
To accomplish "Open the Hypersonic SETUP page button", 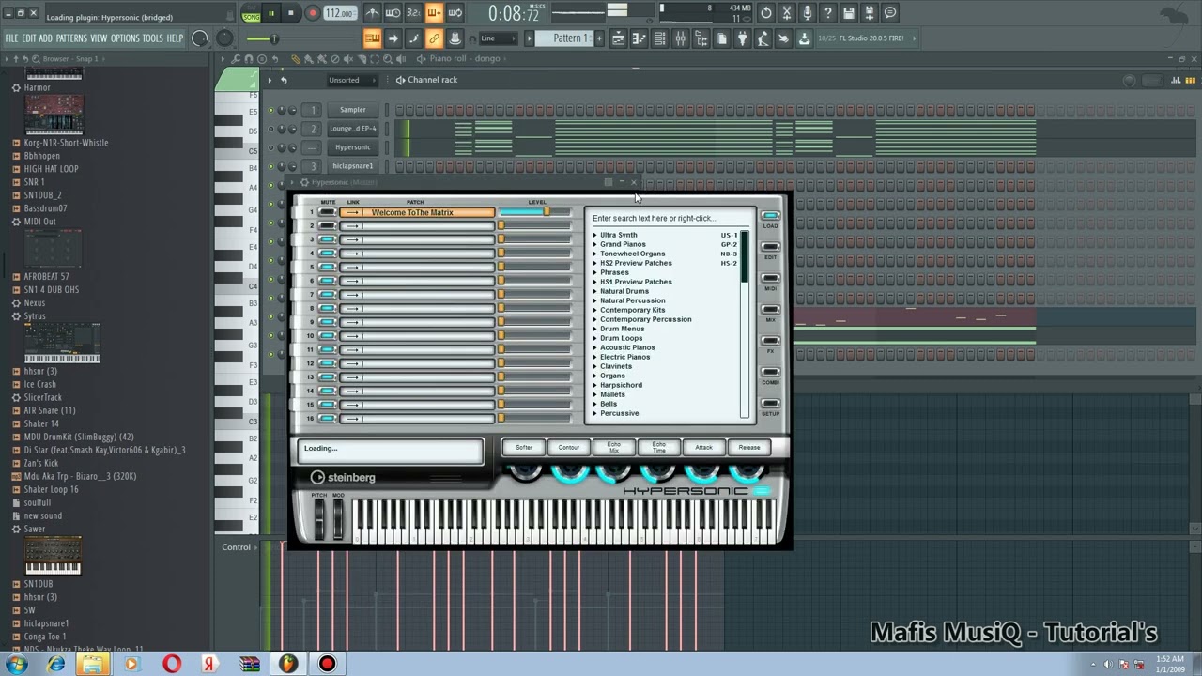I will (770, 404).
